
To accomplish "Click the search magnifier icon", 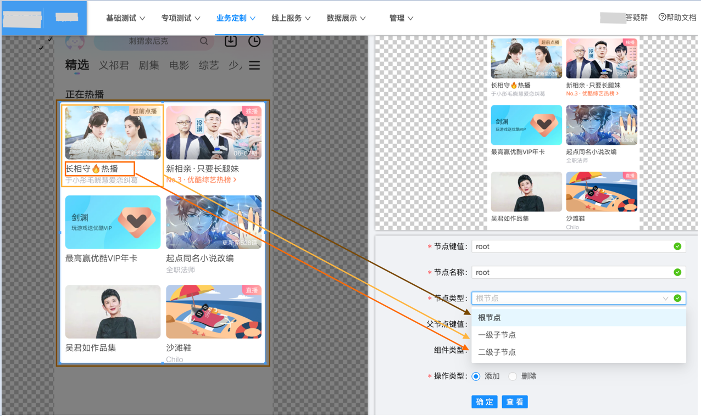I will coord(204,41).
